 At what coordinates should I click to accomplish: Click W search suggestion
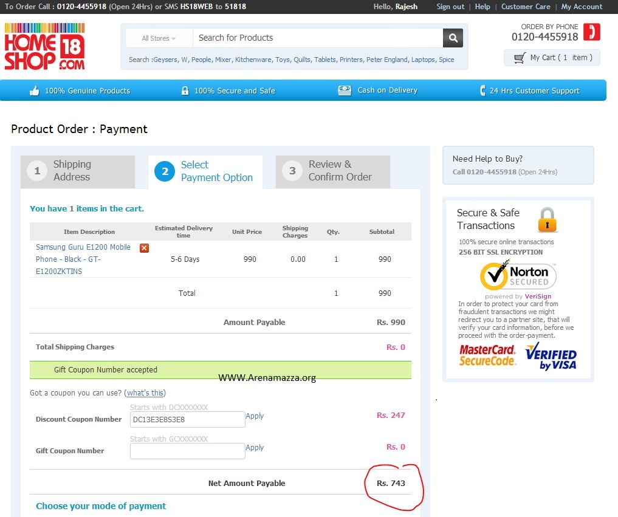184,60
